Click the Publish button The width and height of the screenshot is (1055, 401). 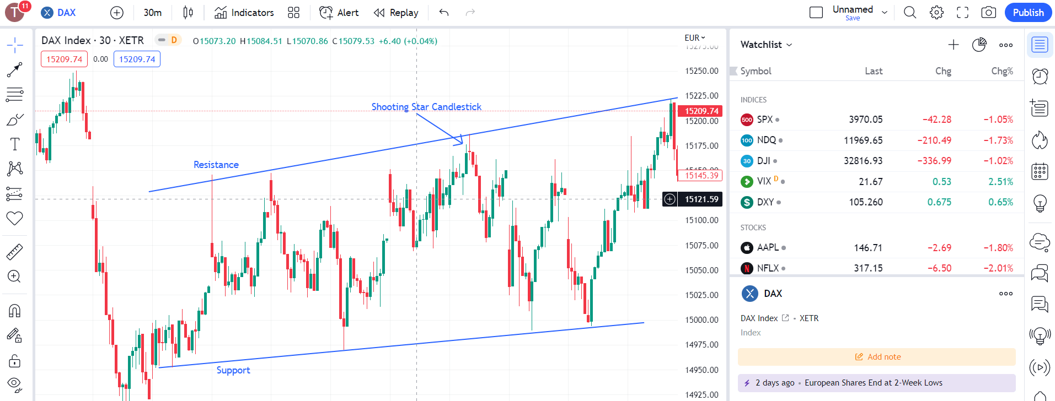coord(1029,13)
